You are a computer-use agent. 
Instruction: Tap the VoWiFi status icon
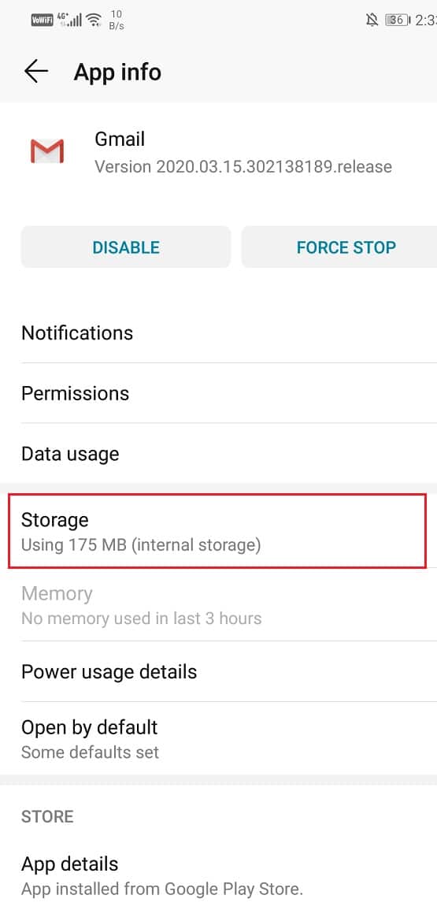42,20
